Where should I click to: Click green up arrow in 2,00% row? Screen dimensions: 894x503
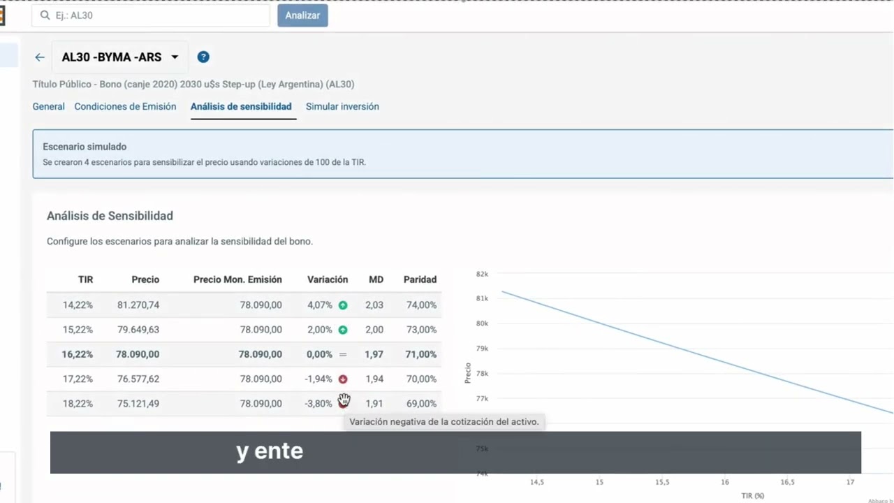[343, 330]
